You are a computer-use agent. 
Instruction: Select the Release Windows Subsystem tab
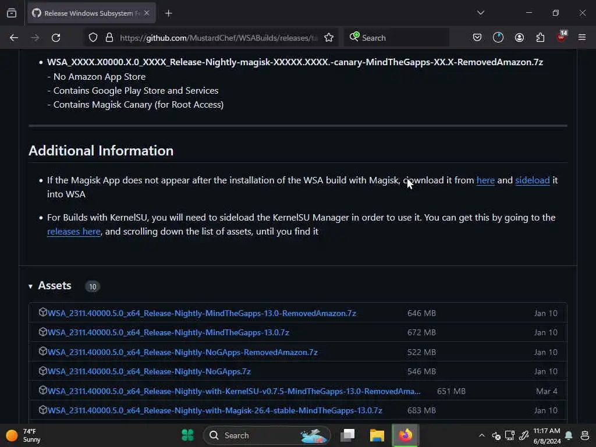[x=90, y=13]
